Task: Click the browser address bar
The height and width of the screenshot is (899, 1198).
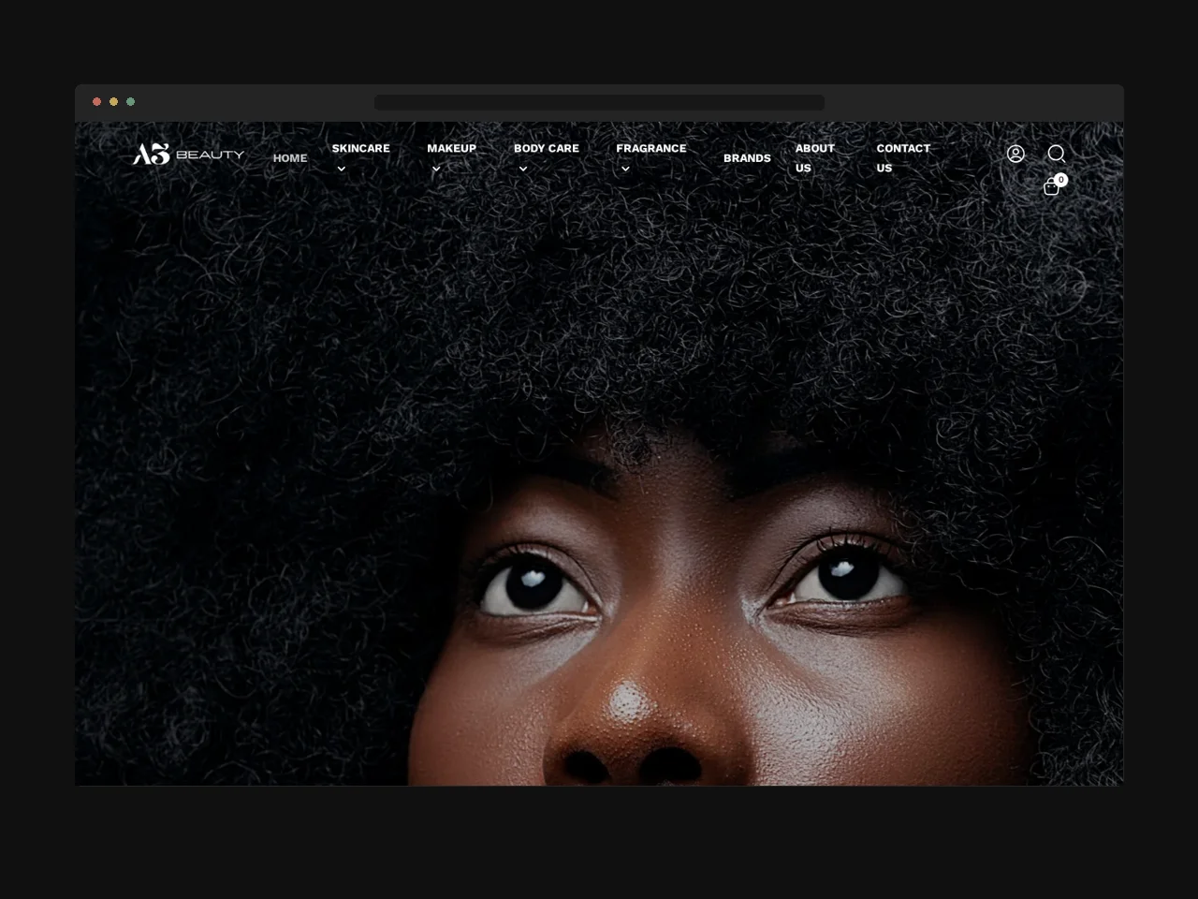Action: (x=599, y=102)
